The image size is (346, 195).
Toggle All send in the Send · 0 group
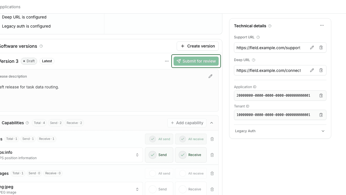click(x=159, y=173)
